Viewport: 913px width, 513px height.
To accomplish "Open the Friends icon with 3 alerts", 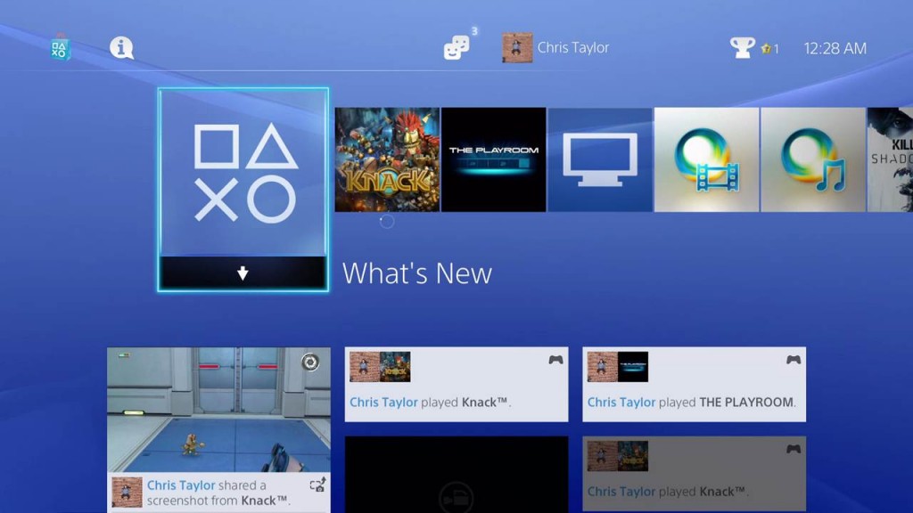I will coord(455,48).
